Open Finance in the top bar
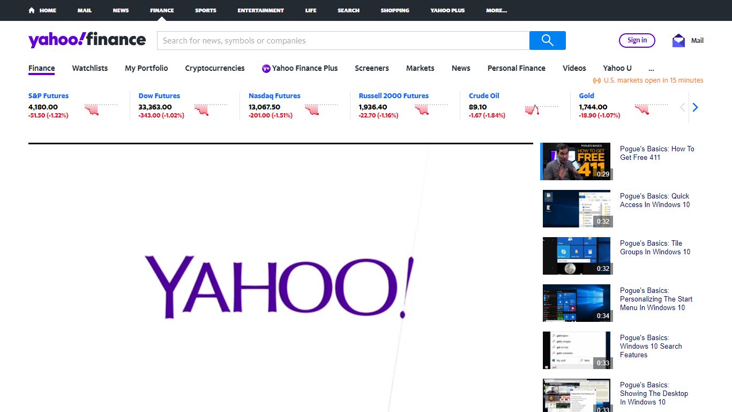The image size is (732, 412). point(162,10)
